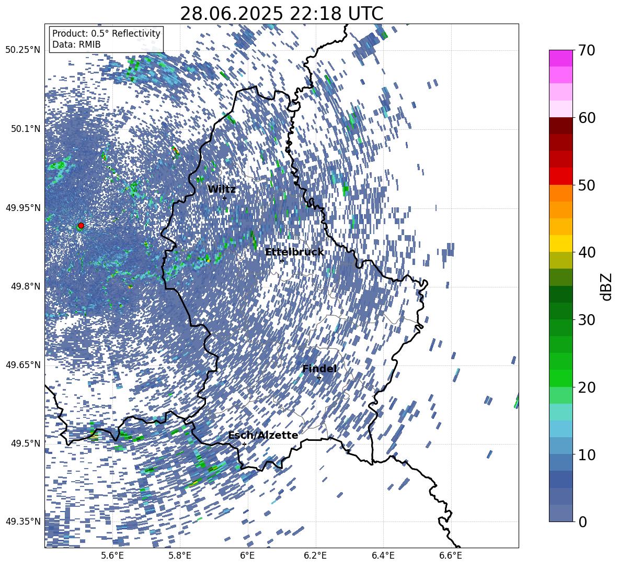Screen dimensions: 619x566
Task: Pick the magenta swatch at top of colorbar
Action: (560, 58)
